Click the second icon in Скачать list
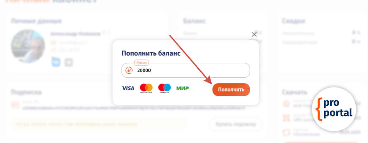This screenshot has height=143, width=368. 286,117
